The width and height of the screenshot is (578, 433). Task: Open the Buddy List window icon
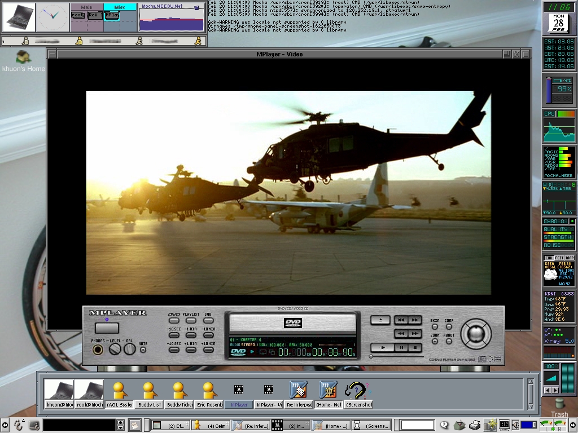coord(149,394)
